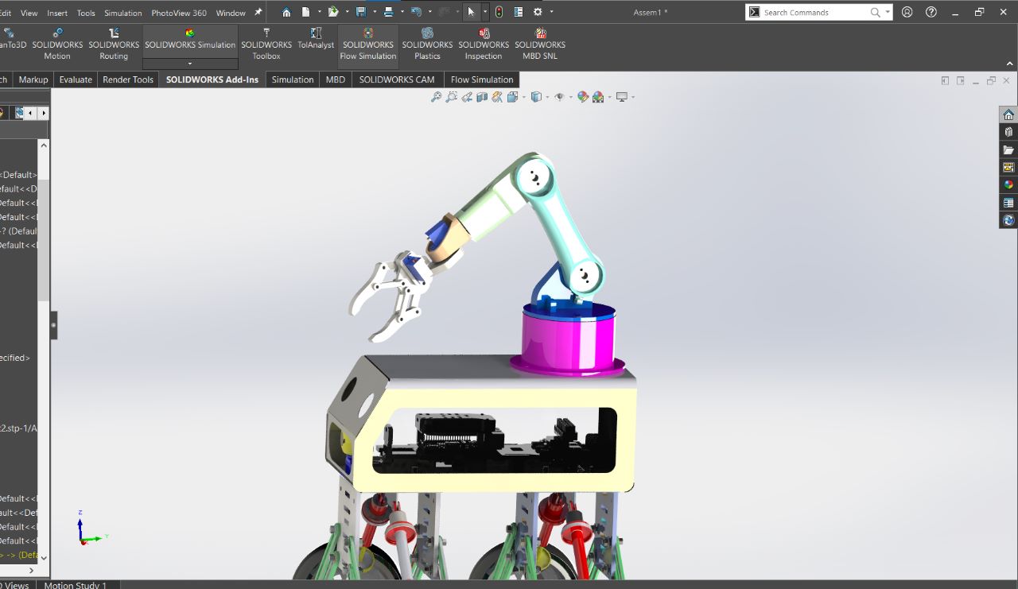This screenshot has height=589, width=1018.
Task: Toggle the SOLIDWORKS Motion add-in
Action: (x=57, y=45)
